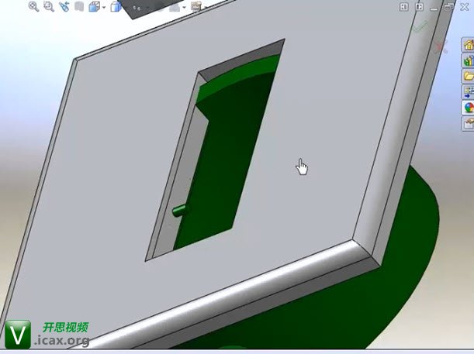Select the small green cylindrical pin
This screenshot has height=354, width=474.
coord(179,210)
